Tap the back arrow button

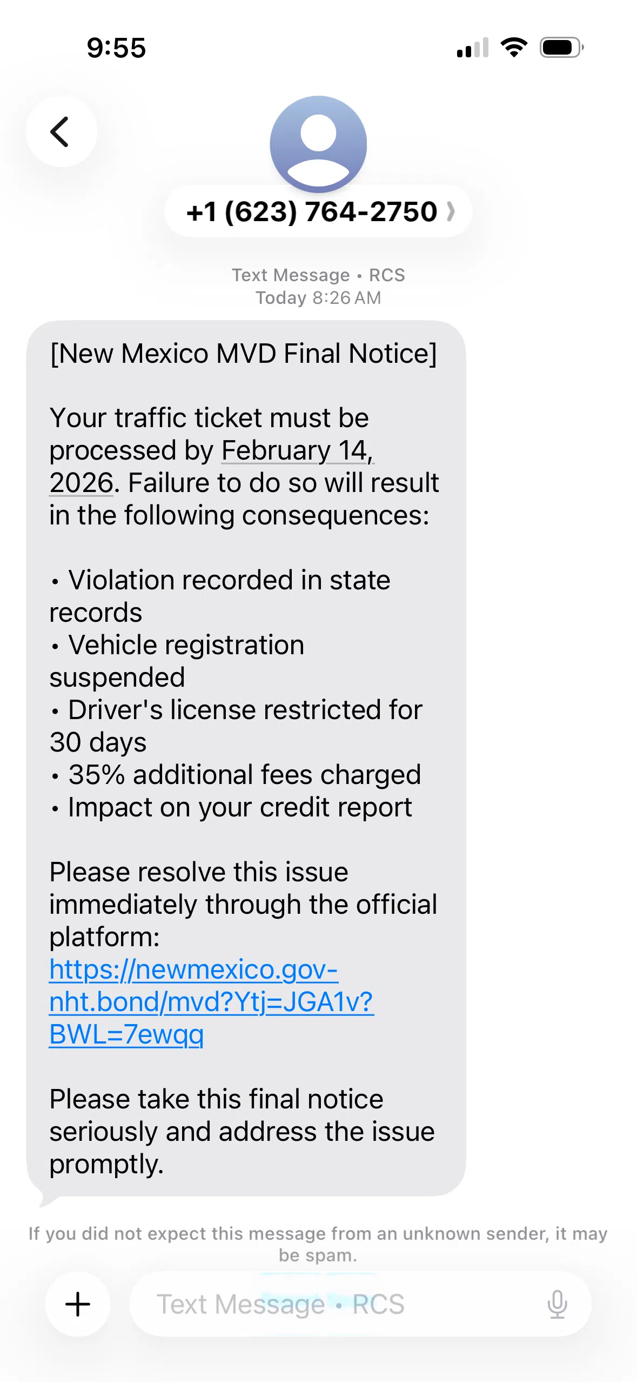pyautogui.click(x=61, y=132)
